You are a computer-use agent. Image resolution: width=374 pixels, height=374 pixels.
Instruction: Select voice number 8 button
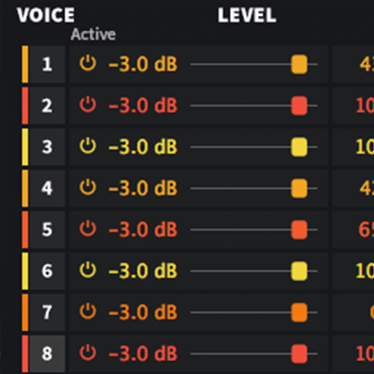coord(47,353)
